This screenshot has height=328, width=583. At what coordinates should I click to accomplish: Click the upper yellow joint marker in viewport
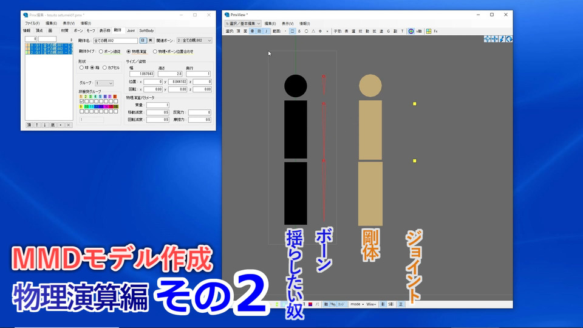pyautogui.click(x=415, y=104)
